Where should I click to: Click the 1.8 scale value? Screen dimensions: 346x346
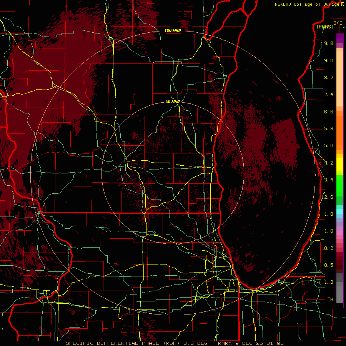pos(329,214)
